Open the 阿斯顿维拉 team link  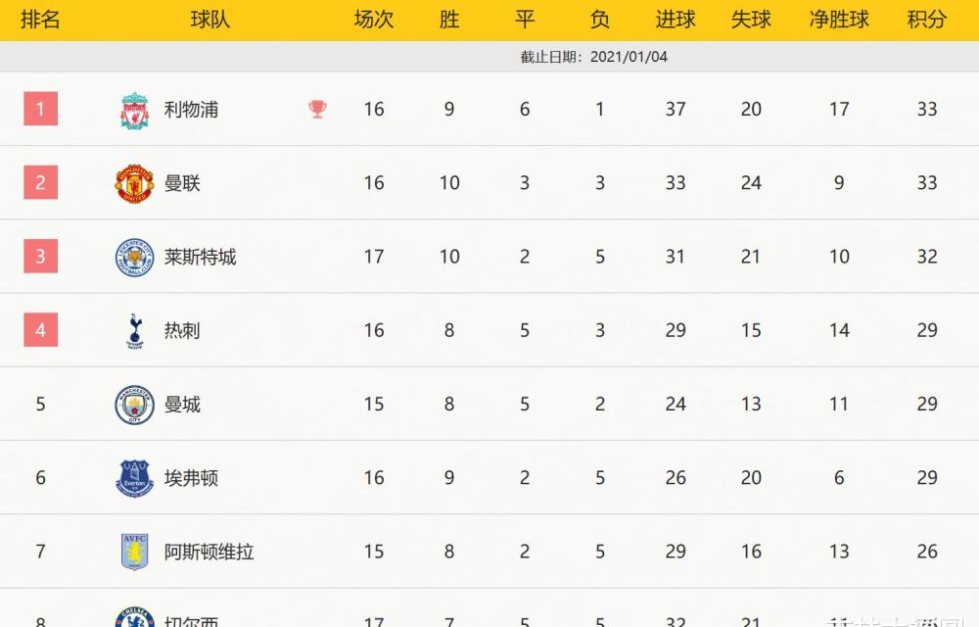[x=210, y=552]
